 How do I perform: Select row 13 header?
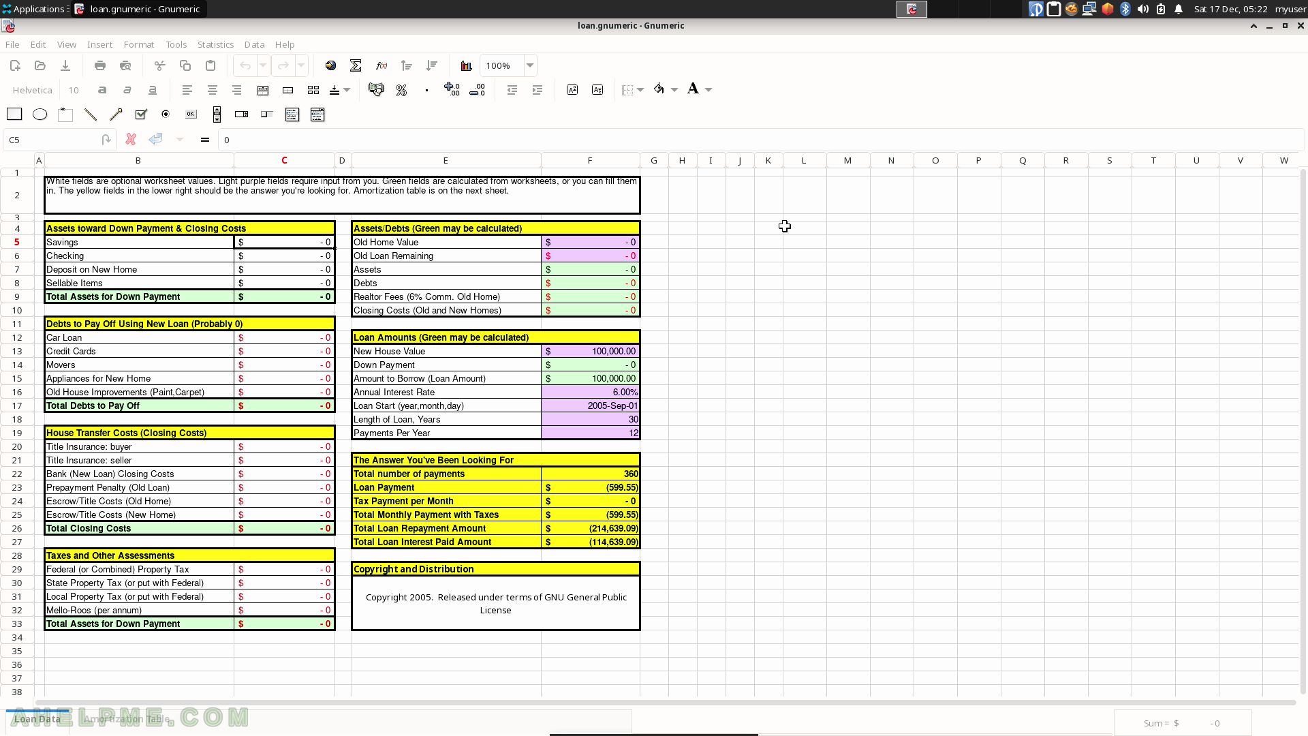click(x=17, y=351)
